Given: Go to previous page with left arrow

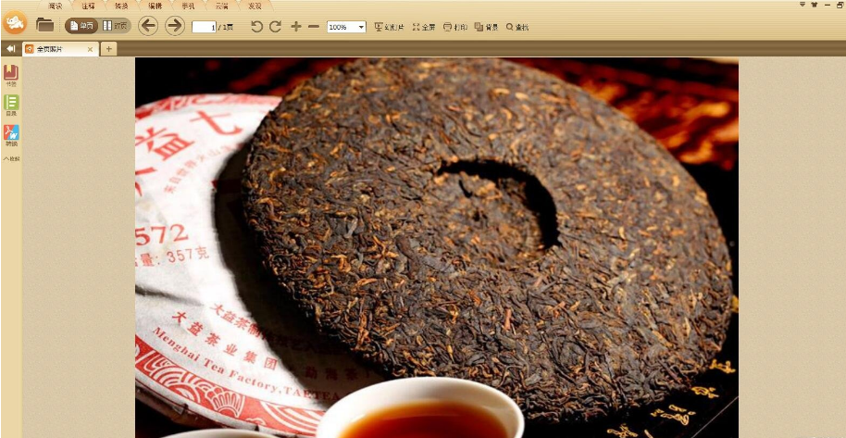Looking at the screenshot, I should 148,26.
